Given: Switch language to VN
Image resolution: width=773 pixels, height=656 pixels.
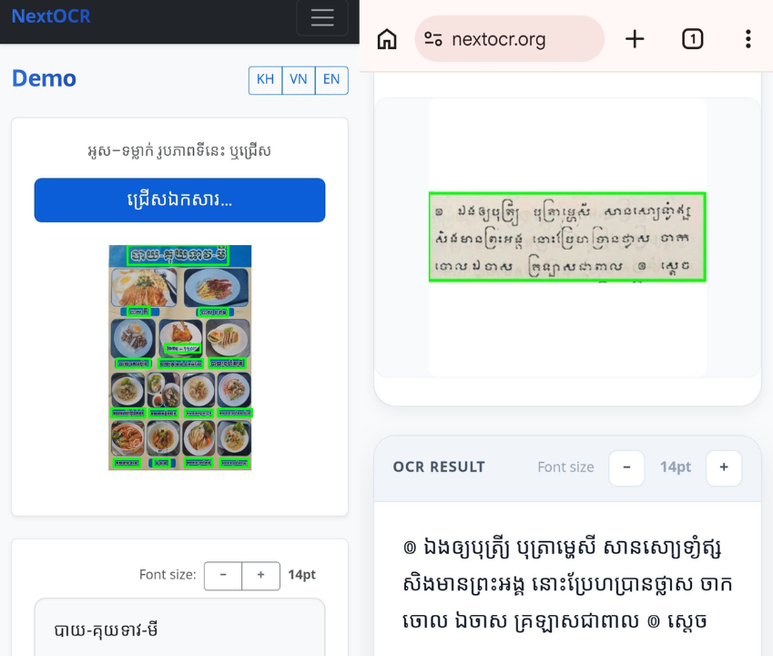Looking at the screenshot, I should tap(299, 80).
